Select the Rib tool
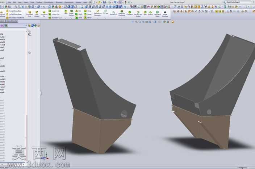The image size is (255, 169). pos(78,11)
